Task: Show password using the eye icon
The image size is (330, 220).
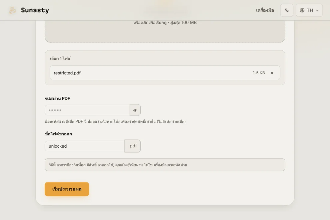Action: tap(135, 110)
